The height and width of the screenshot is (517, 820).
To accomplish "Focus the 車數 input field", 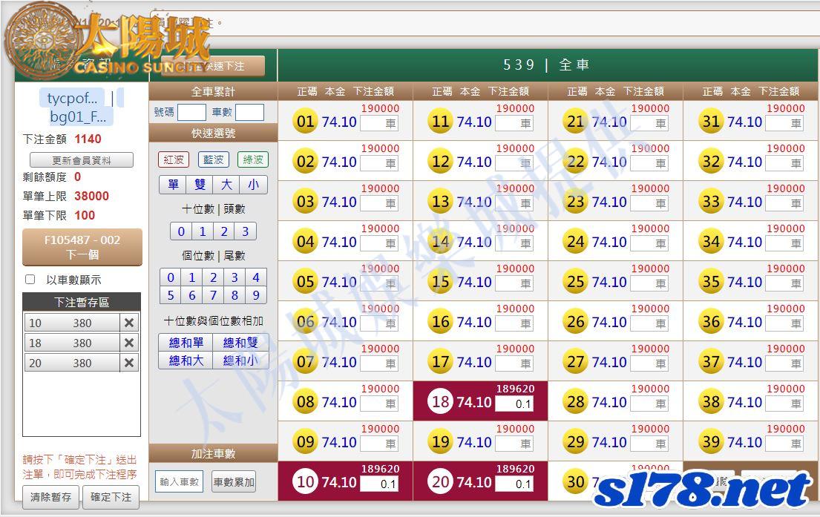I will pos(249,113).
